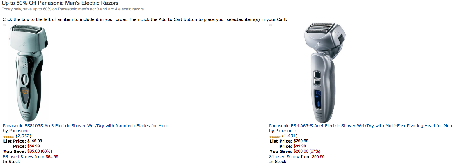This screenshot has width=458, height=168.
Task: Click the $54.99 sale price of the Arc3
Action: coord(33,146)
